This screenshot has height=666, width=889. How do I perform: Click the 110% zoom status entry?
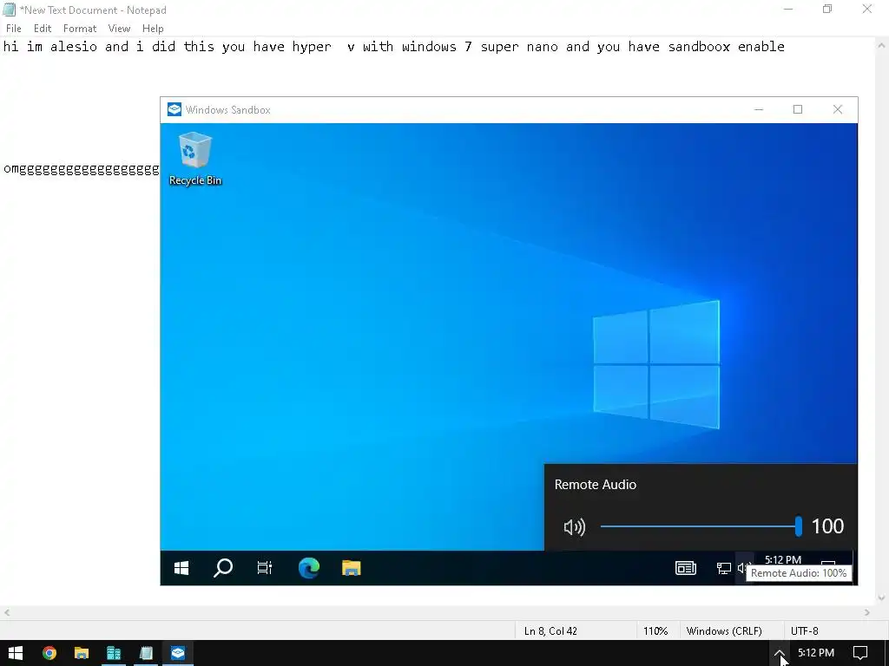pos(655,631)
